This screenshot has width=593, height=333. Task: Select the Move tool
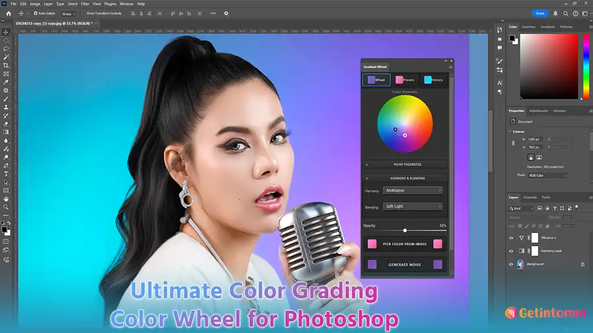[x=6, y=32]
